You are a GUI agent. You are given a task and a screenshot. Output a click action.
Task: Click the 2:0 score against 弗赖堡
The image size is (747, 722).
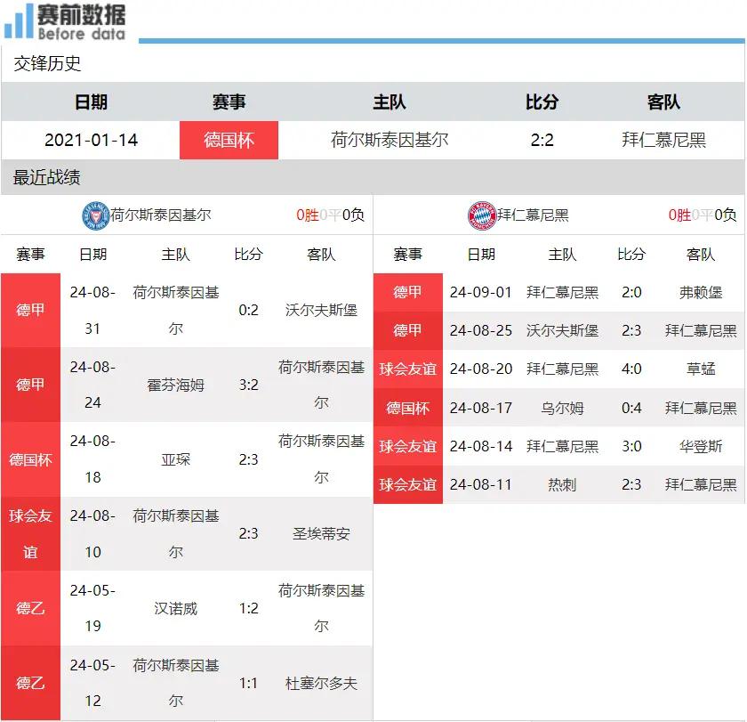tap(631, 292)
